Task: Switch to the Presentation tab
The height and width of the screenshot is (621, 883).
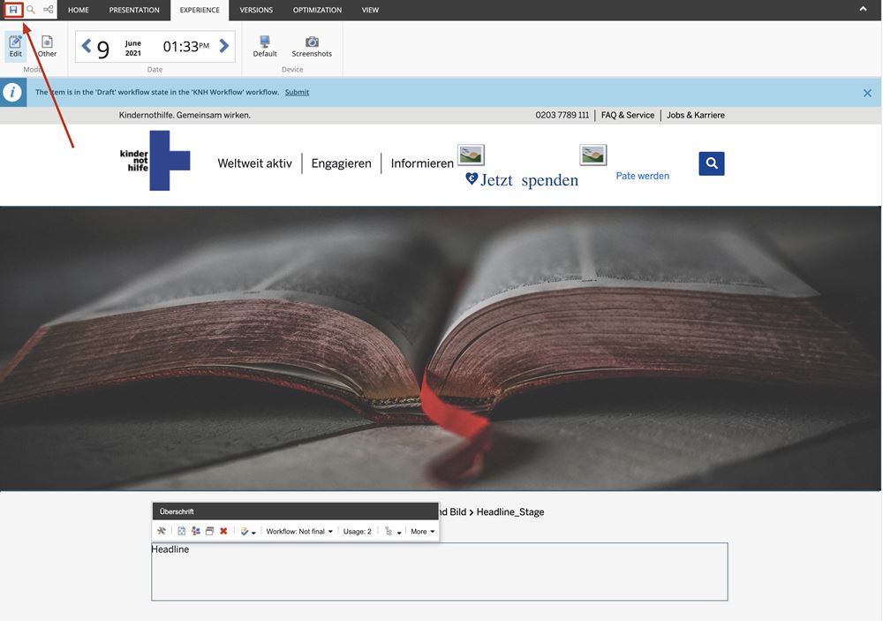Action: pyautogui.click(x=134, y=11)
